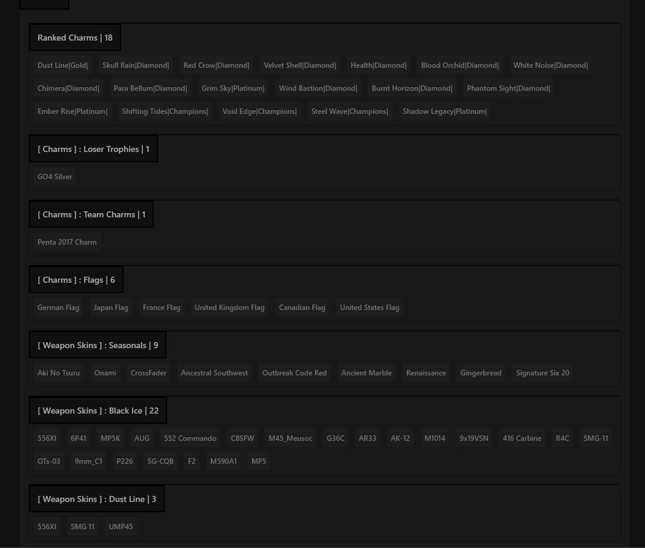645x548 pixels.
Task: Click Grim Sky|Platinum| tag
Action: (x=233, y=88)
